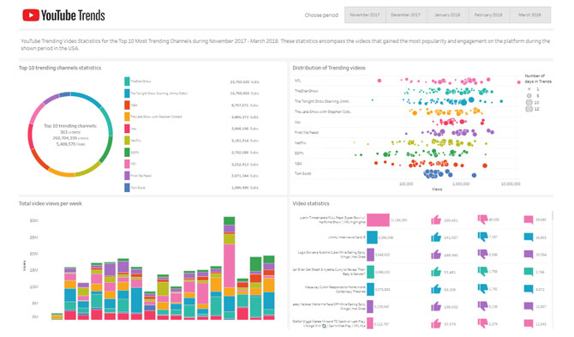
Task: Click Tom Scott label in distribution chart
Action: pyautogui.click(x=302, y=173)
